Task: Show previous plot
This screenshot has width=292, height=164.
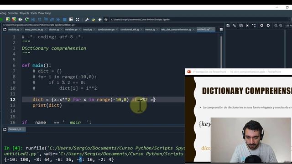Action: point(261,26)
